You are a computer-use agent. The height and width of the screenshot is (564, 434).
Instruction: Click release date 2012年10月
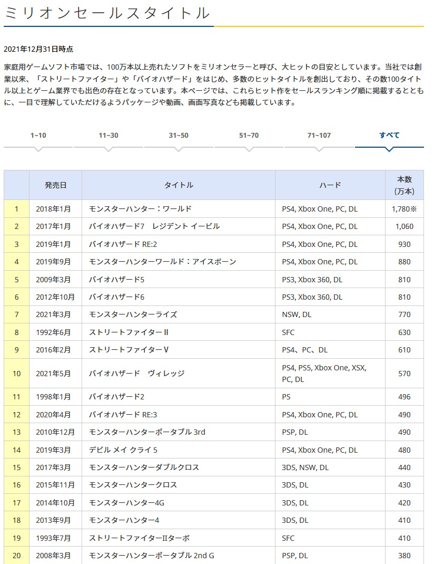tap(55, 297)
